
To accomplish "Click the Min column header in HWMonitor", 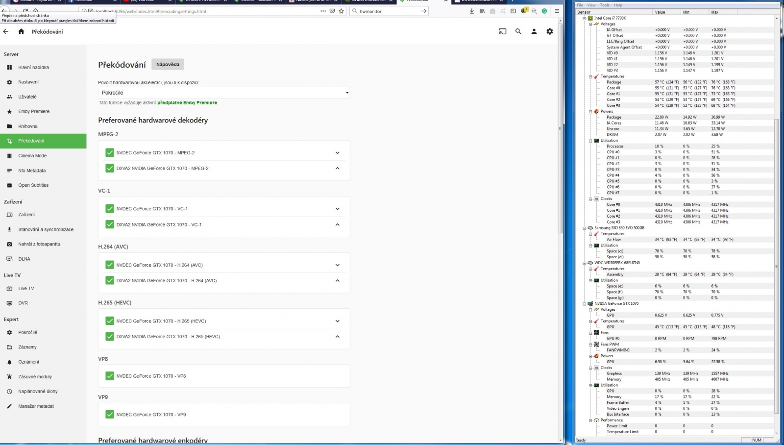I will pyautogui.click(x=694, y=12).
